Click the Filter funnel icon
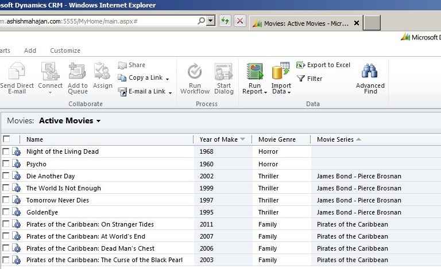The image size is (441, 269). [300, 79]
